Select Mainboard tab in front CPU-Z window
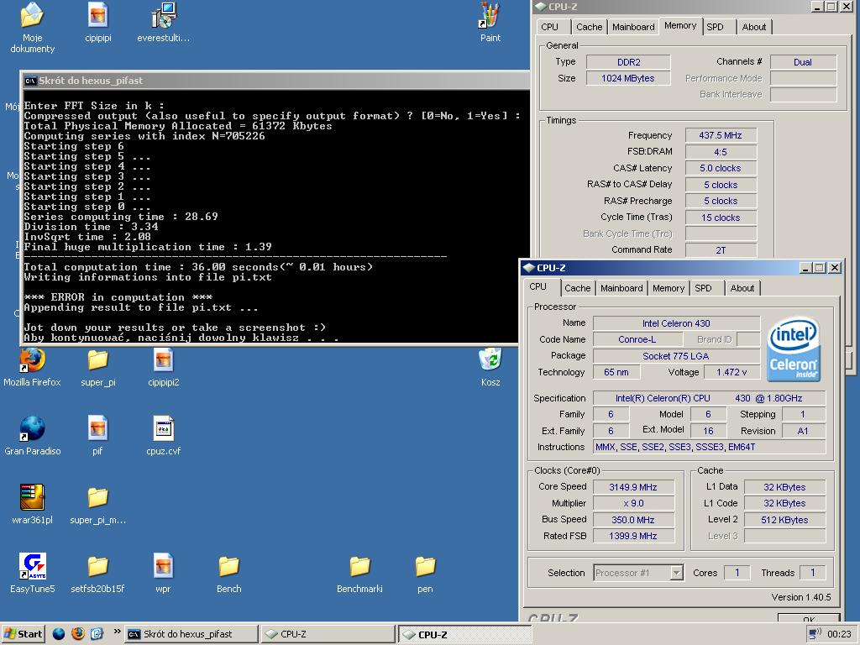Screen dimensions: 860x645 click(621, 288)
